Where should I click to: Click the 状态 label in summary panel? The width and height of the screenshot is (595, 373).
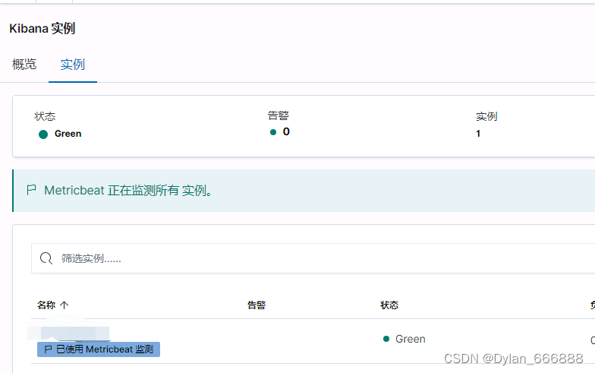45,116
